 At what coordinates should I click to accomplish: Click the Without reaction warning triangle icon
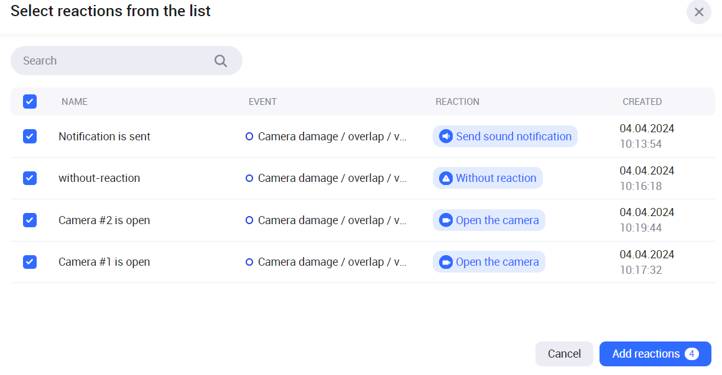[445, 178]
